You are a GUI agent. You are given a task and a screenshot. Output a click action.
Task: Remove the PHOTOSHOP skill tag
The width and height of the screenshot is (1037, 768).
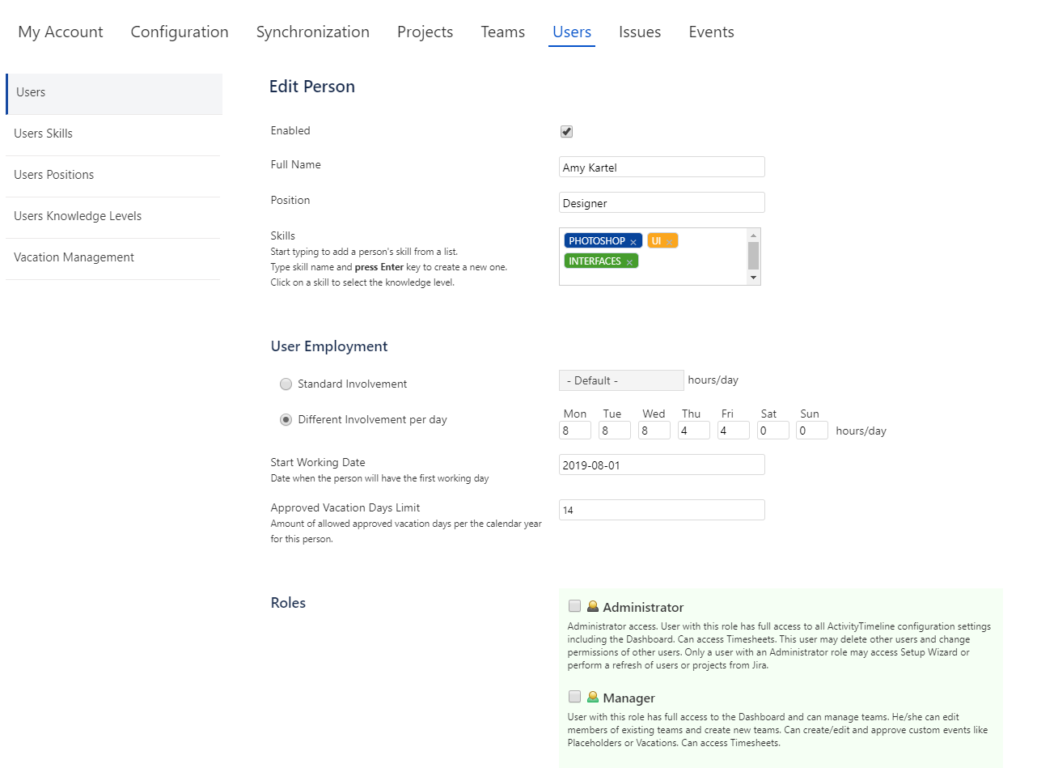pos(633,242)
